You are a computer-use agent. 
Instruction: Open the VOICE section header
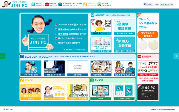pyautogui.click(x=54, y=80)
